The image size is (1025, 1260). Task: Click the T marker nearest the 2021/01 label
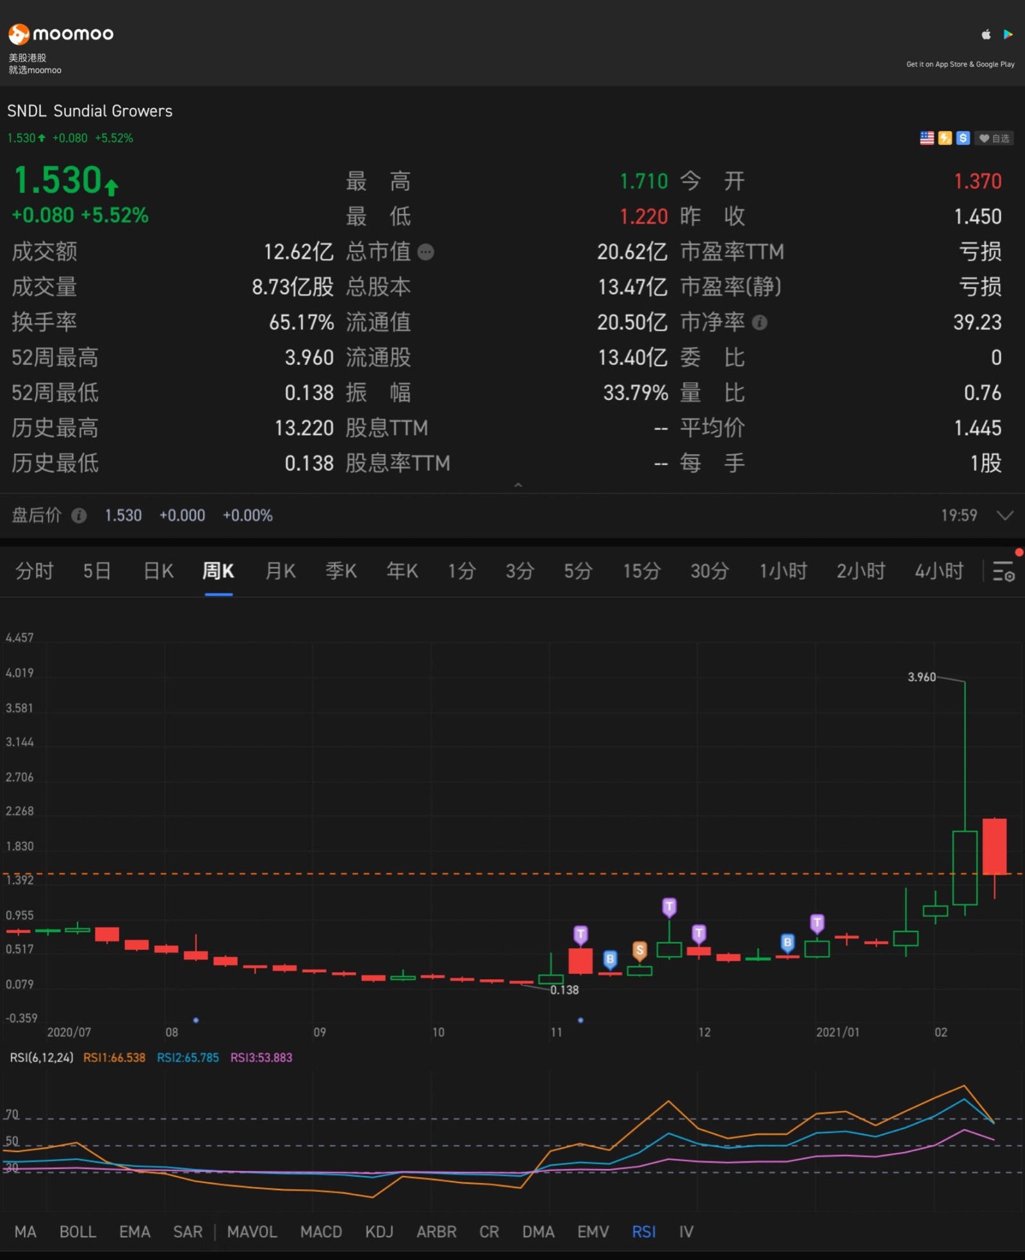tap(817, 923)
